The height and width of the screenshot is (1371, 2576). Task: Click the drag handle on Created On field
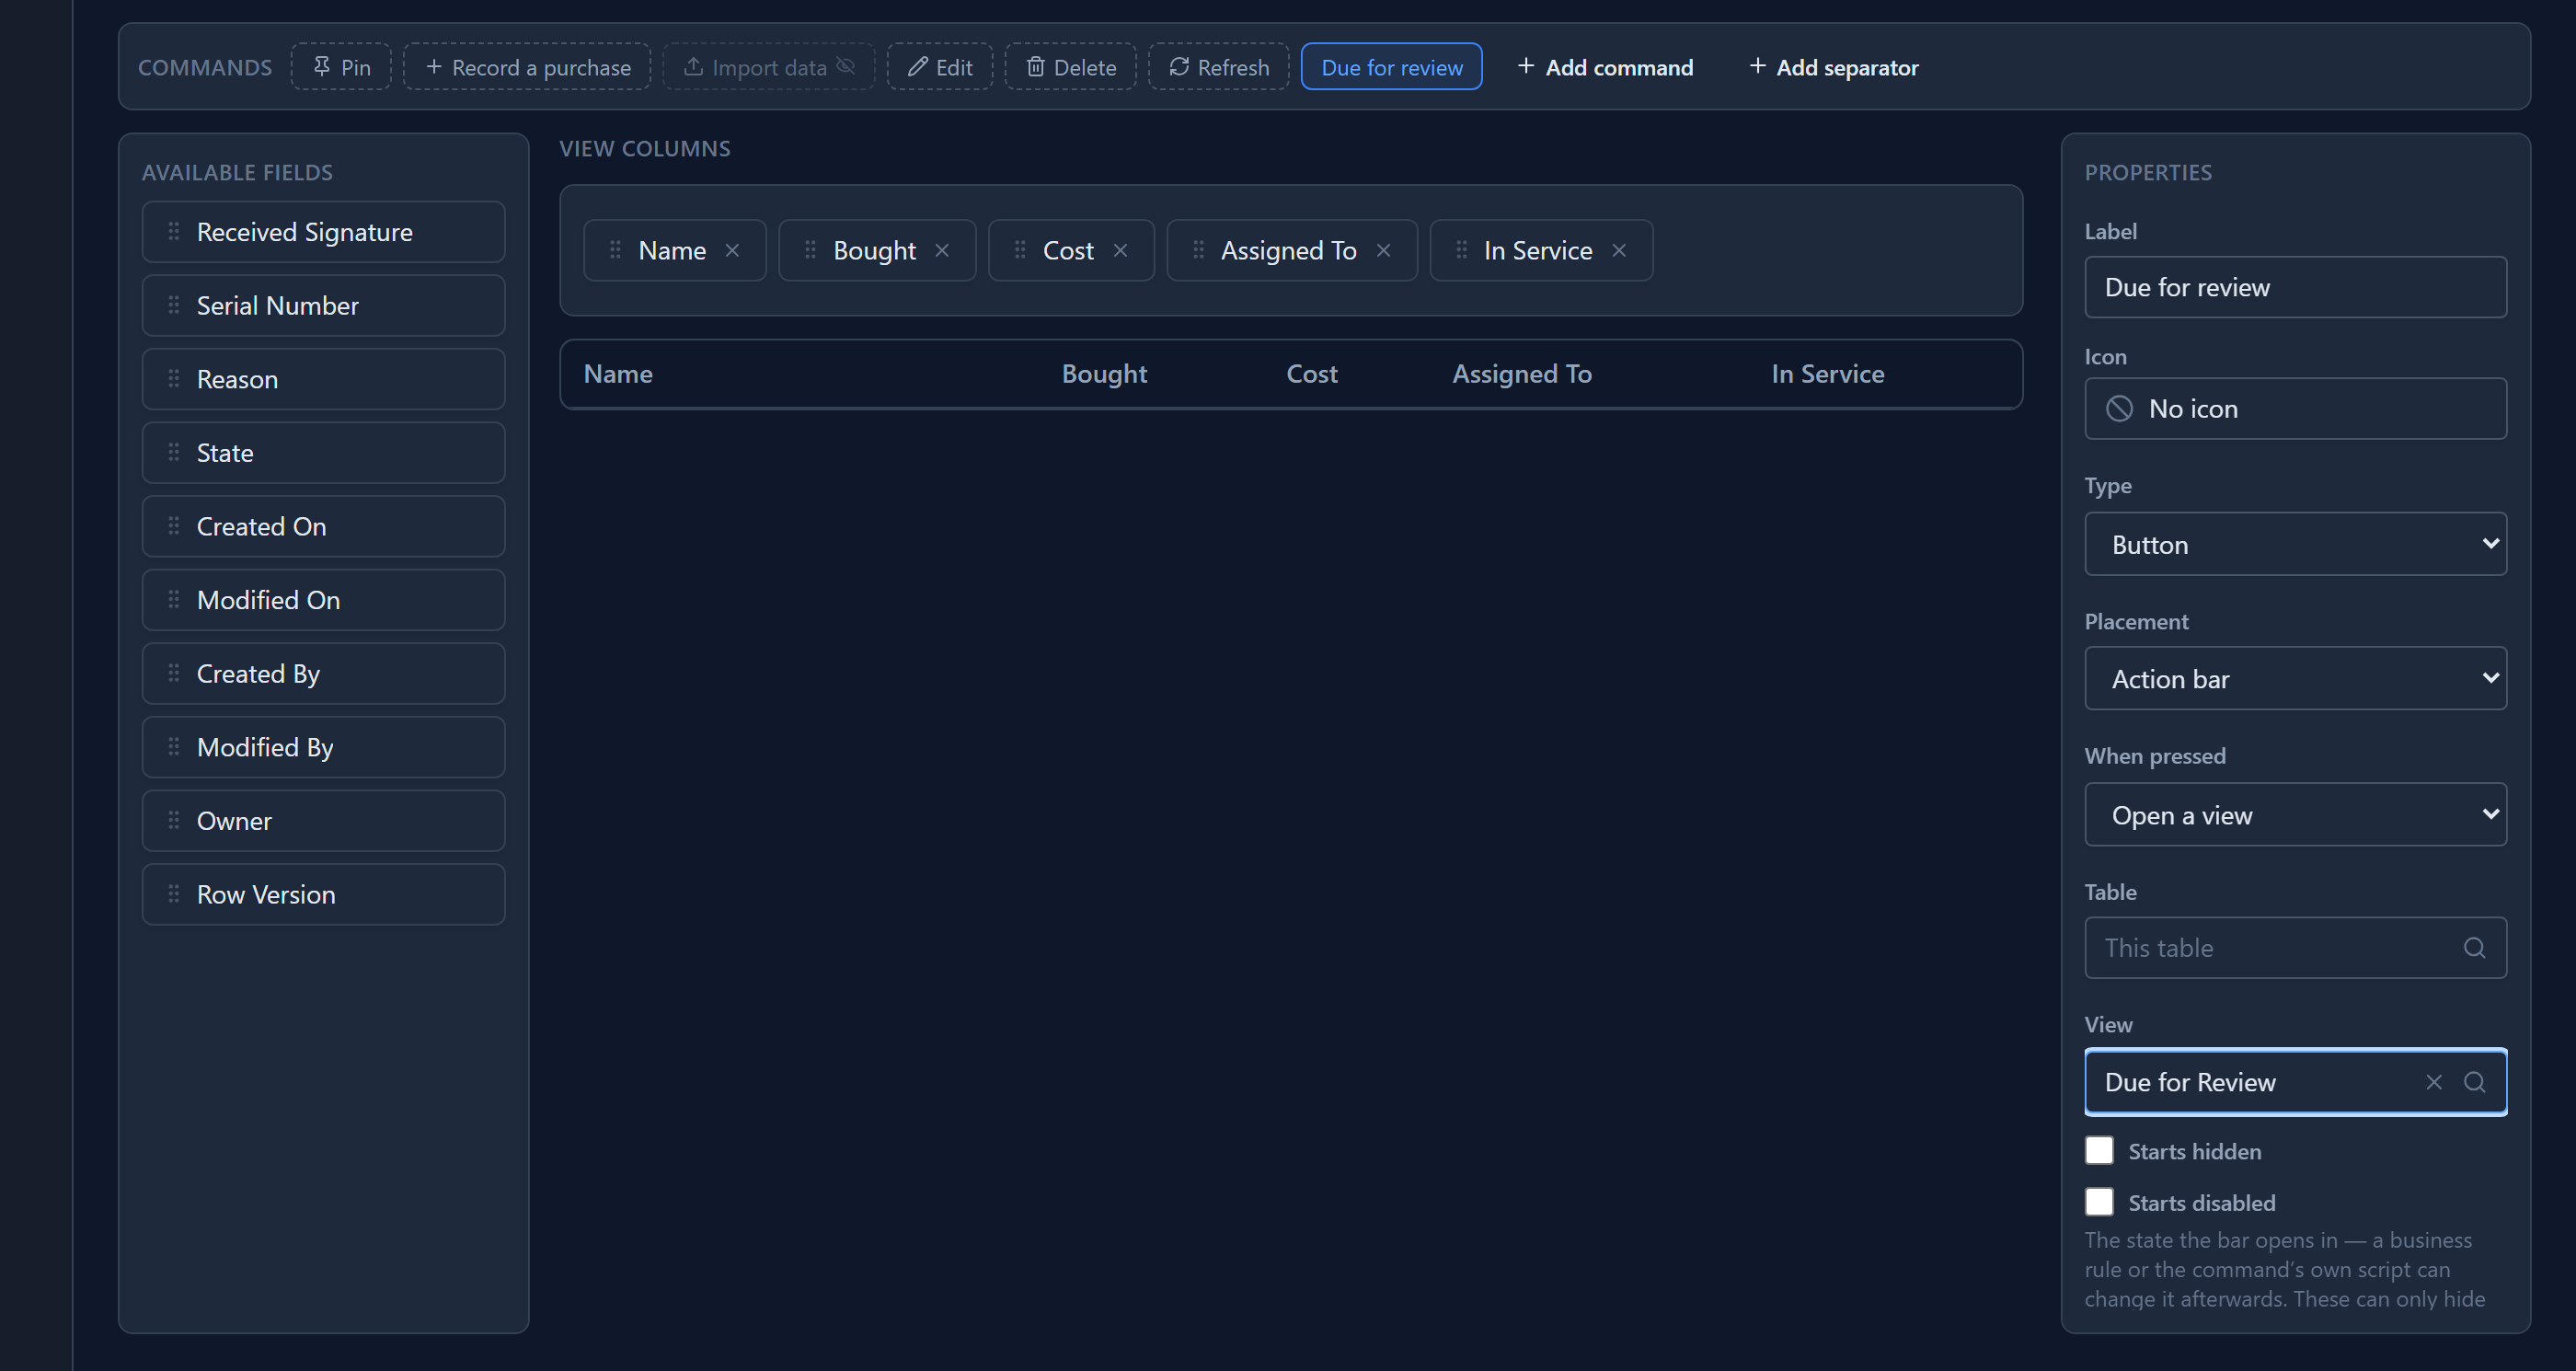(174, 526)
